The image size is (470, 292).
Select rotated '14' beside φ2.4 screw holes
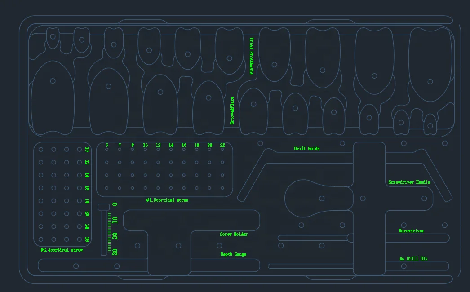coord(87,175)
